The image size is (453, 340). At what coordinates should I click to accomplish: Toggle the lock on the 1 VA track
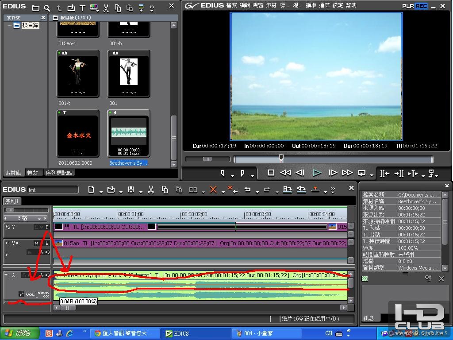pyautogui.click(x=37, y=243)
